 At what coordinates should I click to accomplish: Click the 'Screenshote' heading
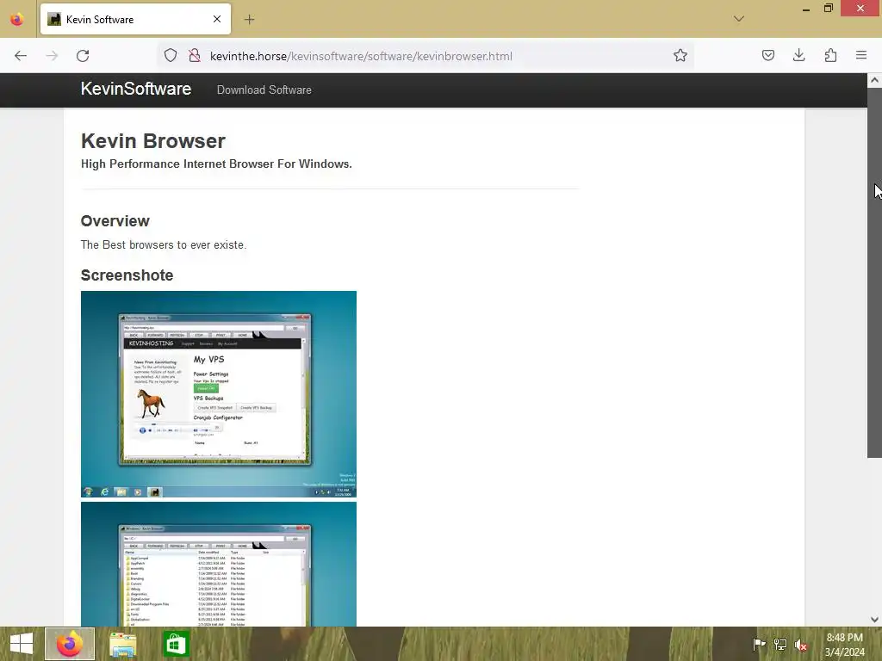(127, 275)
